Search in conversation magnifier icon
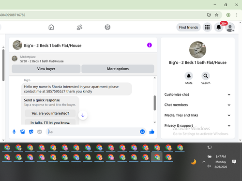 206,76
